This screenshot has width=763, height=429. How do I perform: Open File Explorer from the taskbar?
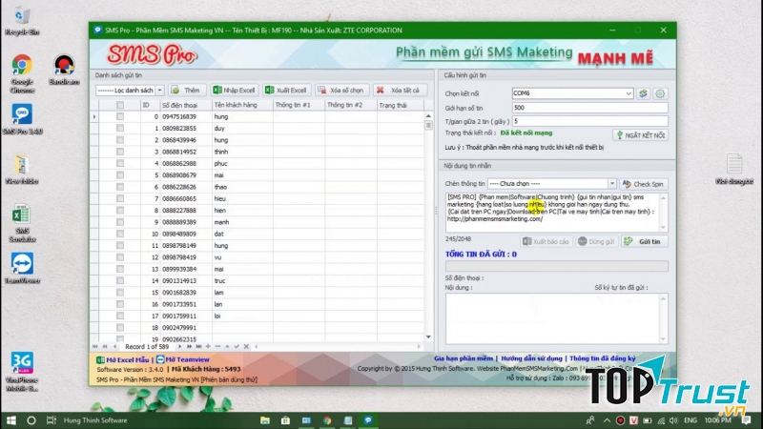[x=265, y=420]
